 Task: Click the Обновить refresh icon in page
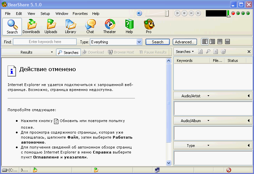coord(56,121)
